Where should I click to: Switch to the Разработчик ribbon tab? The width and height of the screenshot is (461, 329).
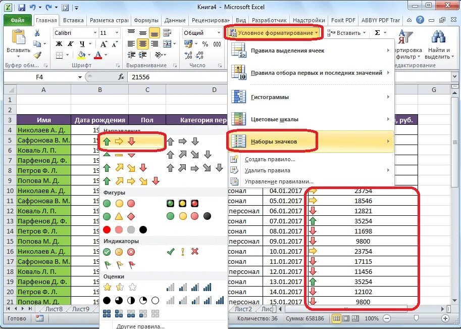[x=269, y=20]
